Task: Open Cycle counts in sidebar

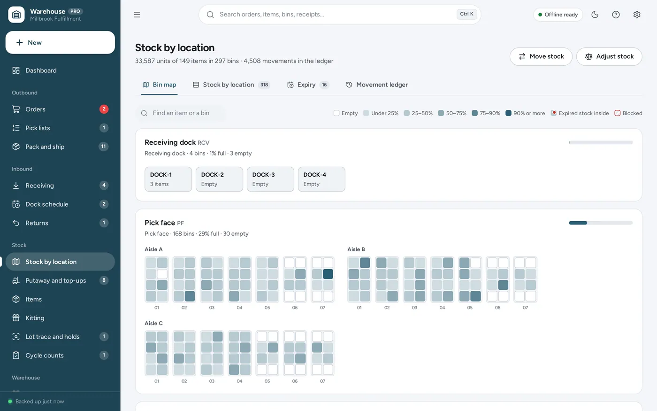Action: 60,356
